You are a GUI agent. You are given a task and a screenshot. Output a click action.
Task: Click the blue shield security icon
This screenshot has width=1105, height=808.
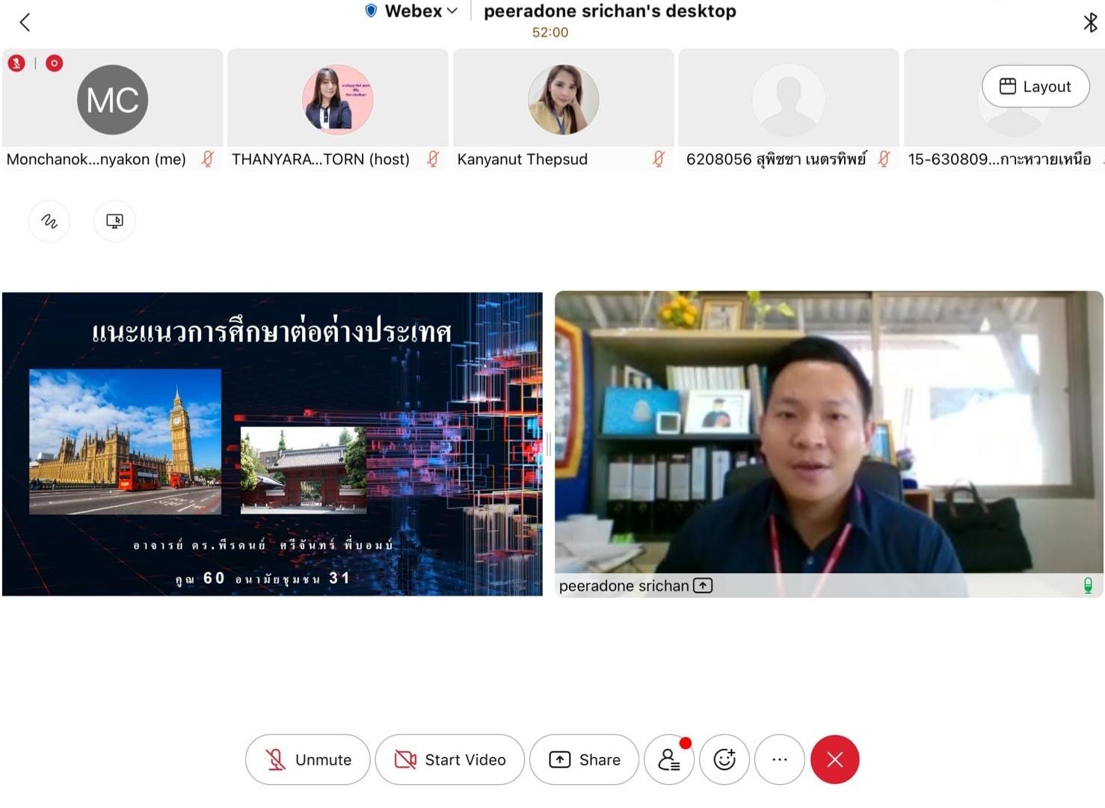[x=371, y=10]
